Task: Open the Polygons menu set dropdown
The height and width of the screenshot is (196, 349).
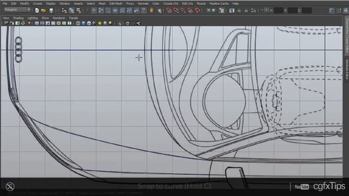Action: pos(17,10)
